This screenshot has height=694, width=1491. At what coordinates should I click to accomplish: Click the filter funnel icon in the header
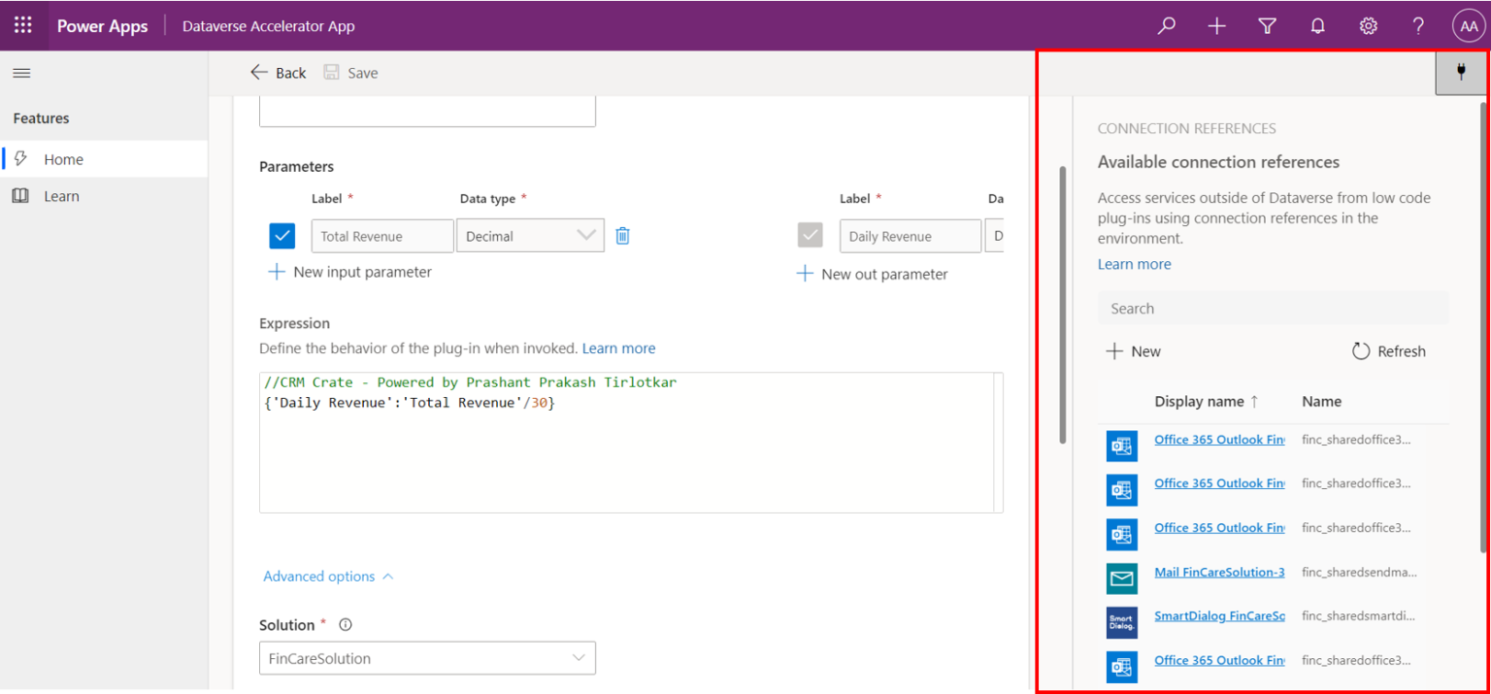pos(1267,25)
